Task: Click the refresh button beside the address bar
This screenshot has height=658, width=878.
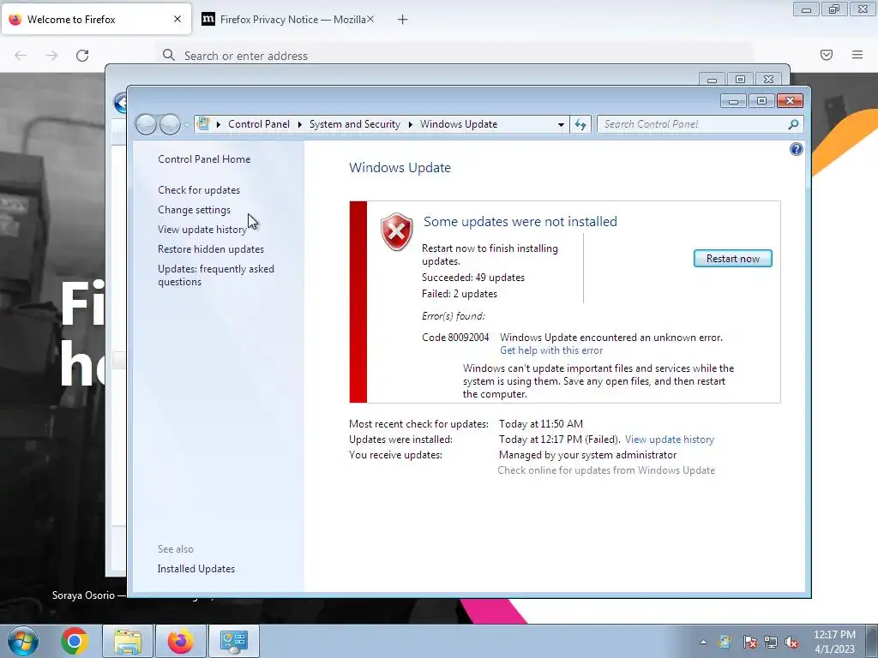Action: [580, 124]
